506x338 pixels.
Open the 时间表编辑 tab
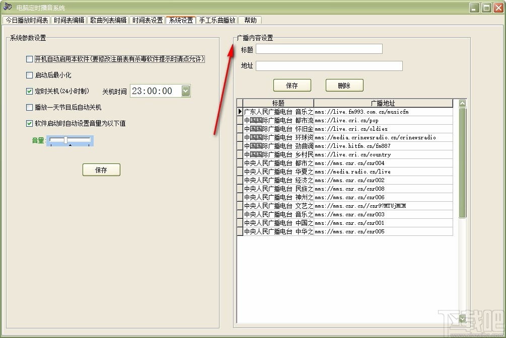click(x=69, y=20)
